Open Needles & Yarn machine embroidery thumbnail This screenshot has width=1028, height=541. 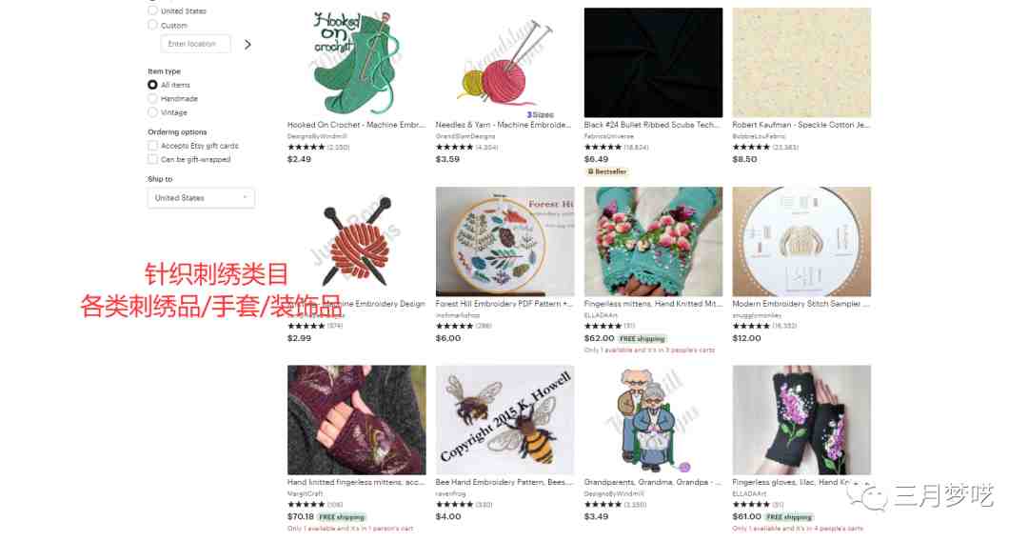(504, 62)
